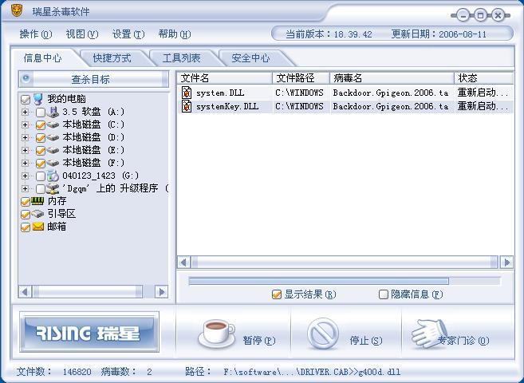Click the RISING 瑞星 banner button
This screenshot has width=524, height=383.
click(x=89, y=332)
